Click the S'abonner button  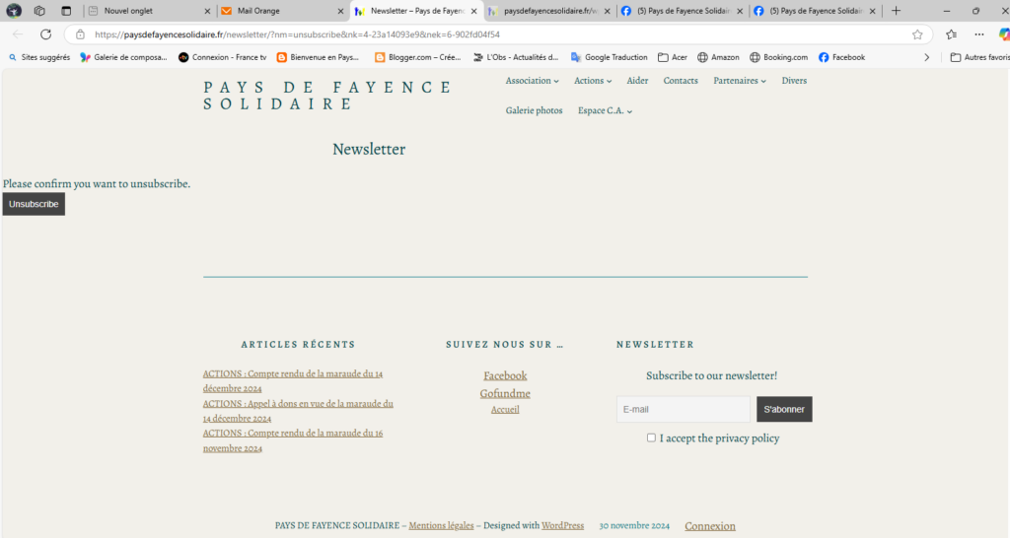tap(784, 409)
